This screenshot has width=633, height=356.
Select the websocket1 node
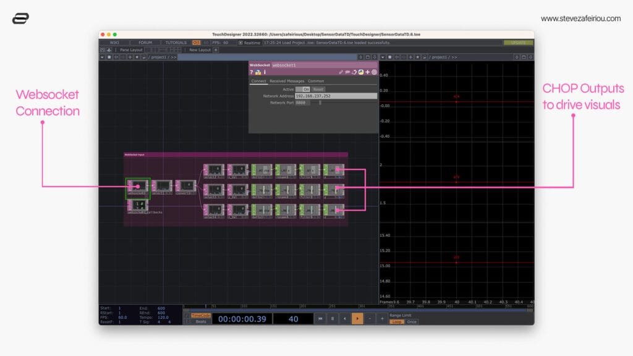click(138, 187)
